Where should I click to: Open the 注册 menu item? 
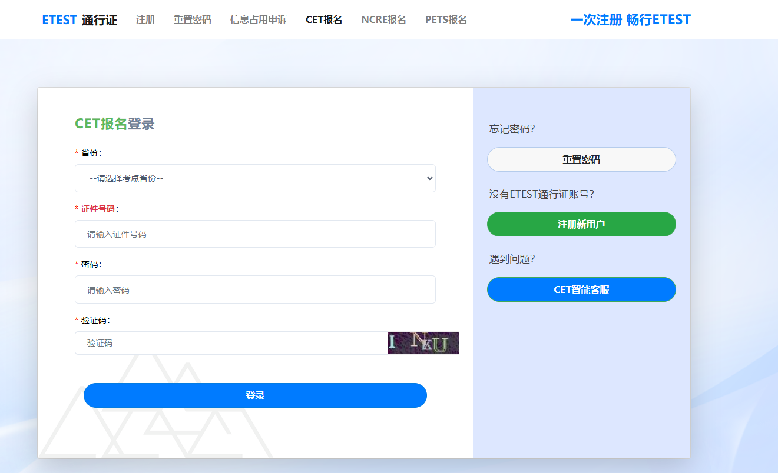point(145,19)
